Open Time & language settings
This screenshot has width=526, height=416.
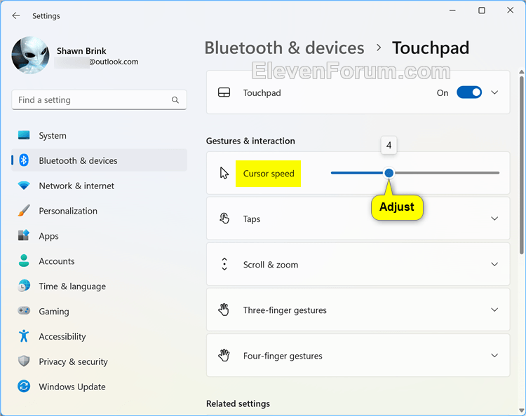pos(100,286)
